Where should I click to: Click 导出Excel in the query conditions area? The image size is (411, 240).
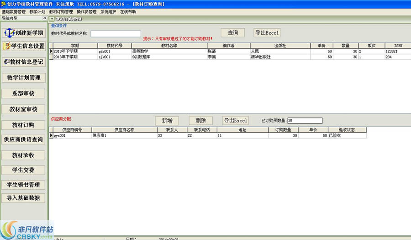267,33
